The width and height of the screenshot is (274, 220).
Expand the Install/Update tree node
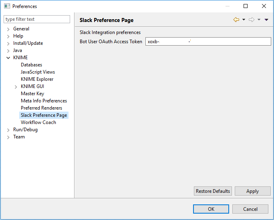8,44
